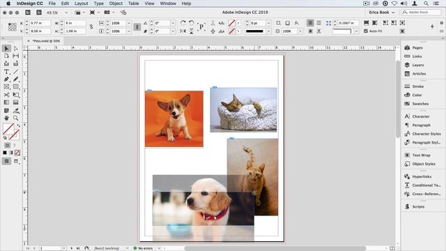Screen dimensions: 446x251
Task: Open stroke weight 0 pt dropdown
Action: (x=268, y=23)
